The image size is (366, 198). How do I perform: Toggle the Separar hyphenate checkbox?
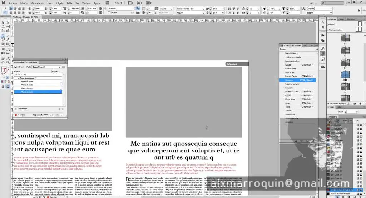(x=109, y=12)
